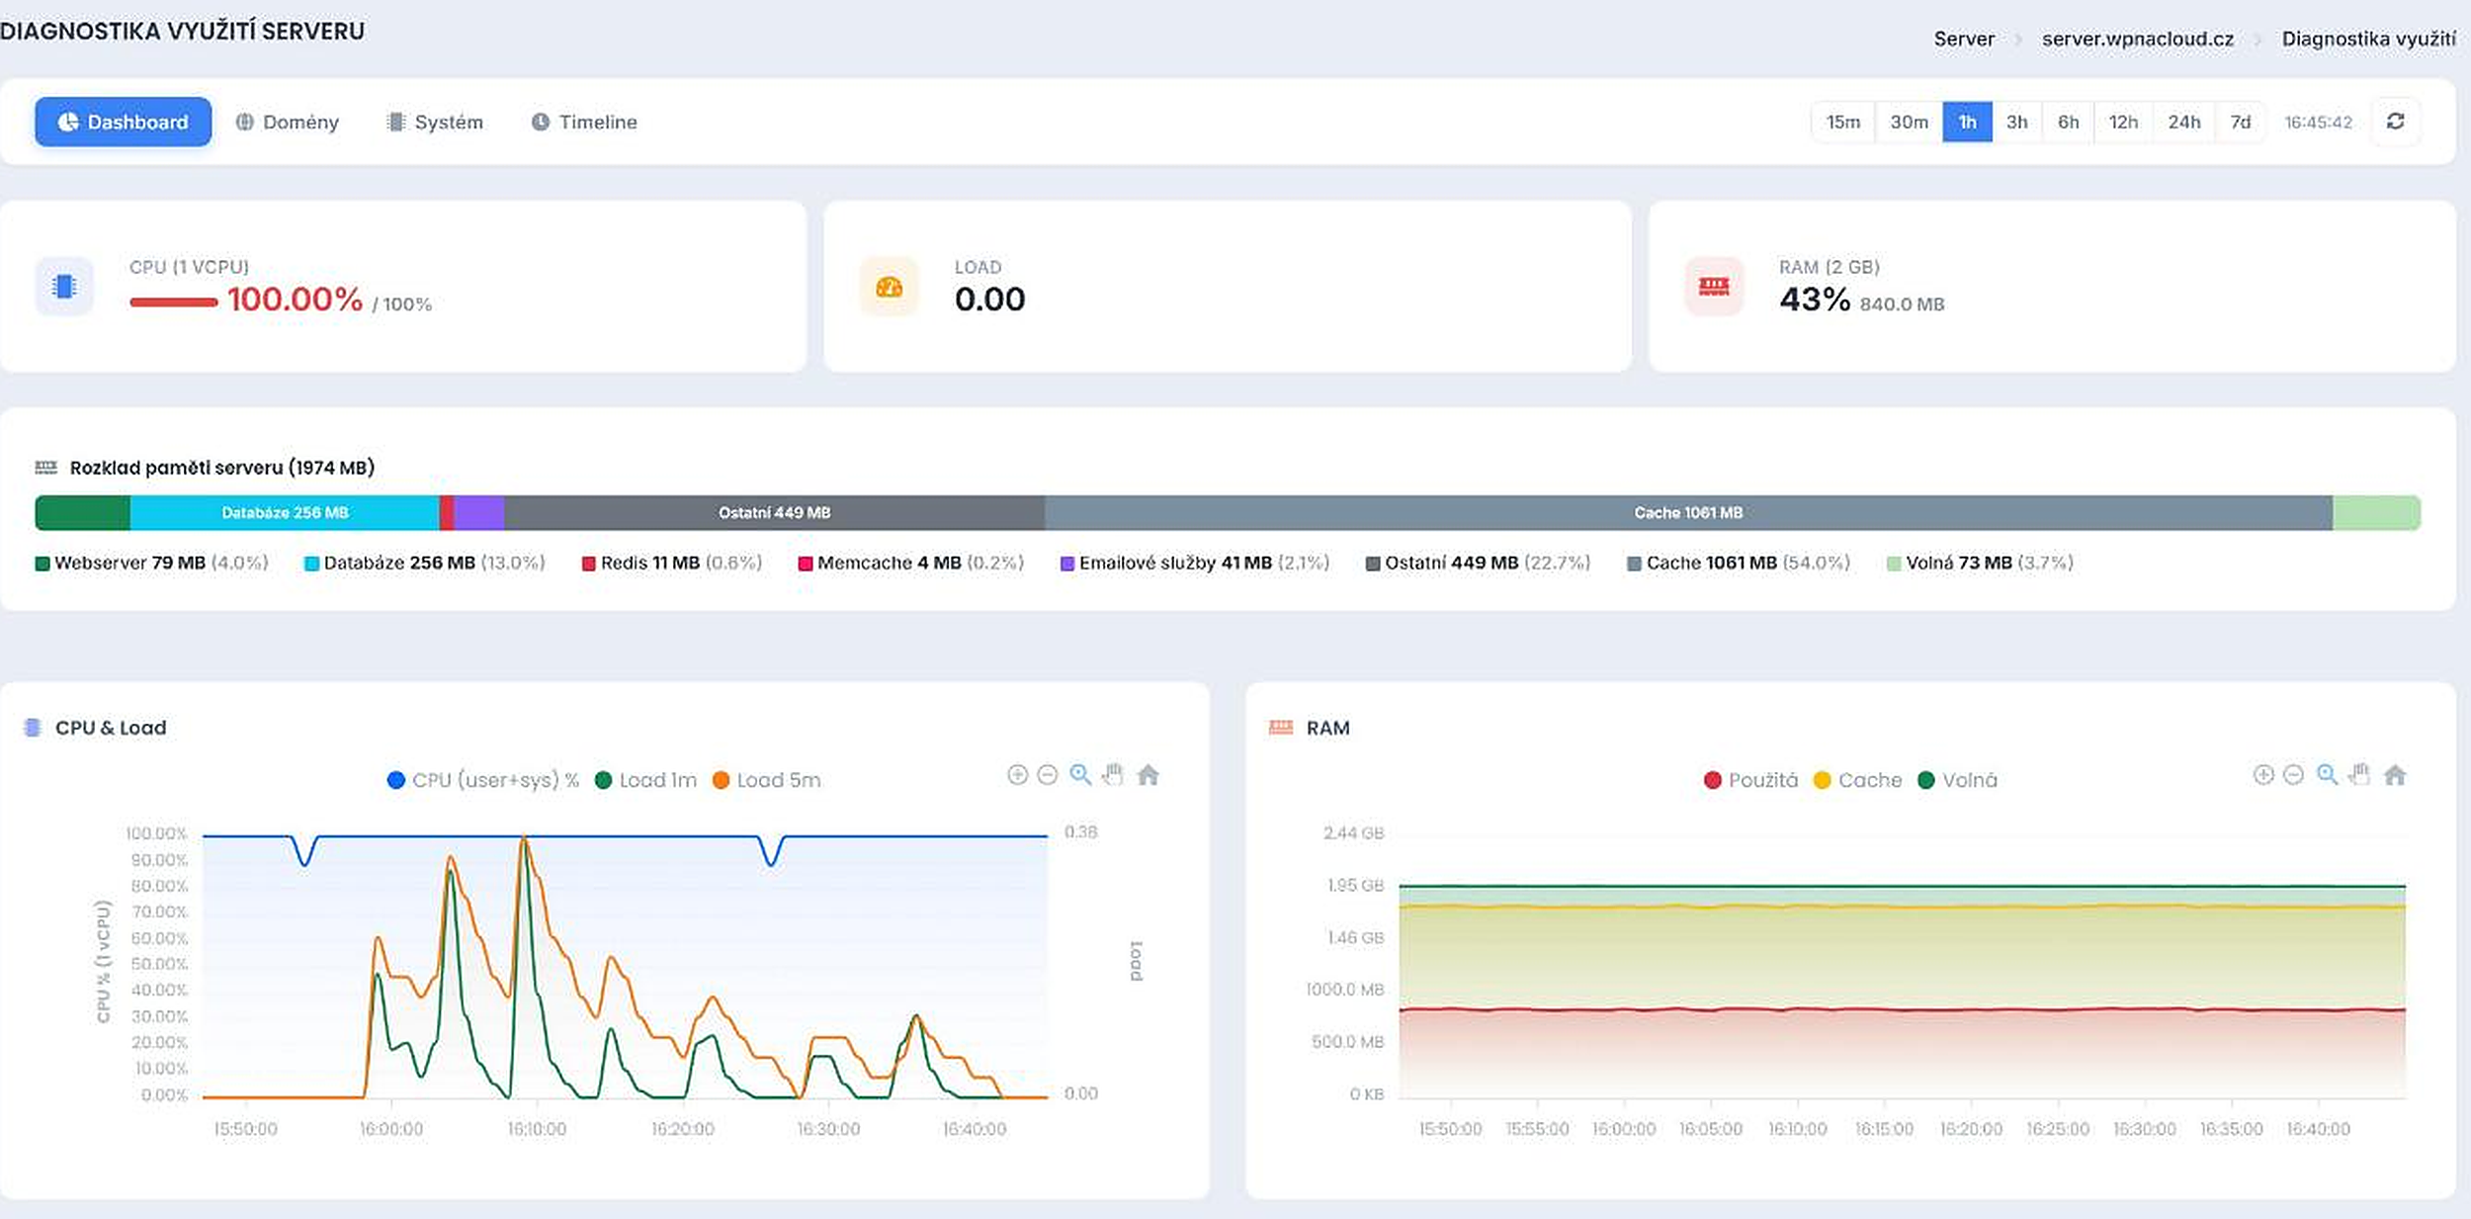Click the Webserver 79 MB legend entry

tap(151, 563)
